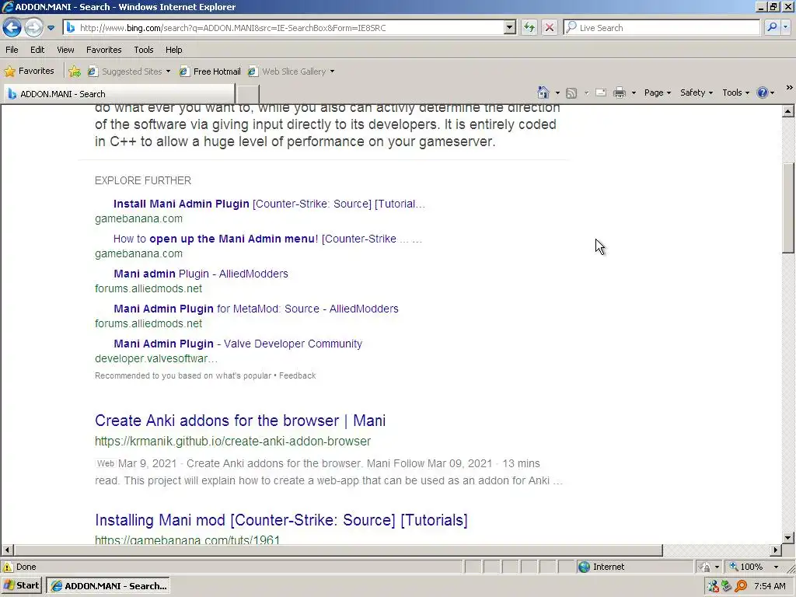Open the Tools command bar menu
The width and height of the screenshot is (796, 597).
[735, 93]
